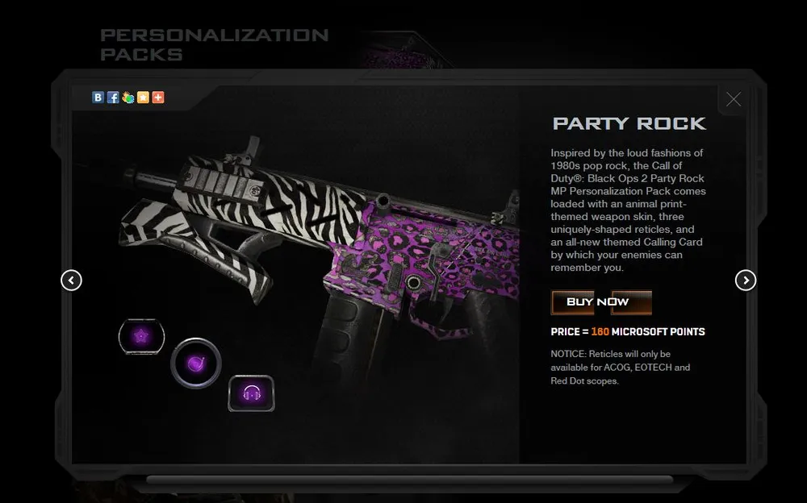Image resolution: width=807 pixels, height=503 pixels.
Task: Click the Party Rock title text
Action: (x=629, y=123)
